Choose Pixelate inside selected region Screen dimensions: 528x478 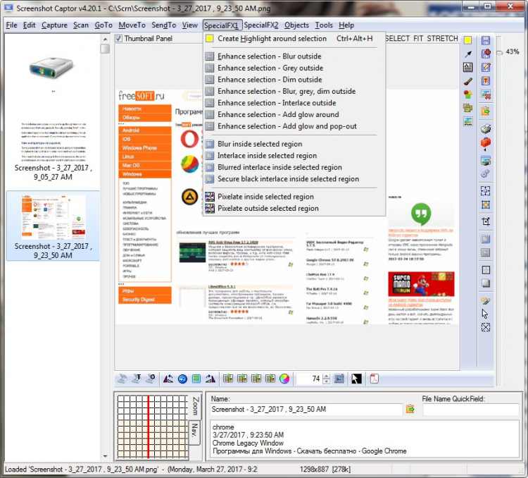(294, 197)
